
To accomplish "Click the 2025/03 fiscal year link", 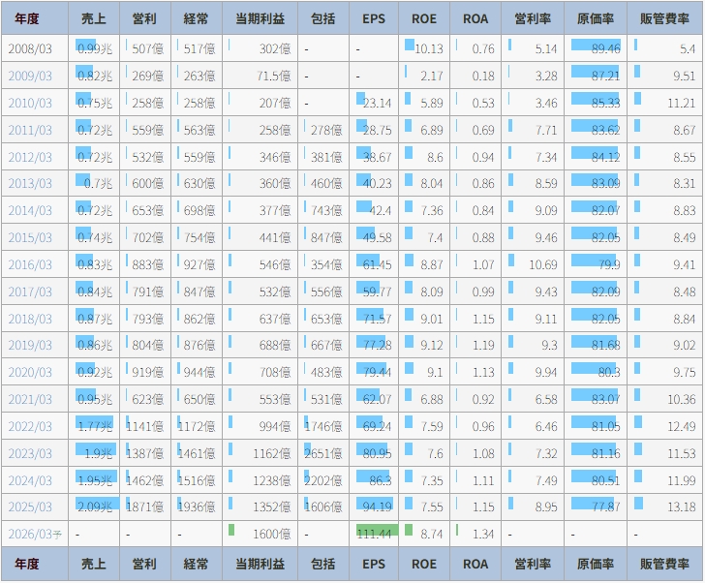I will 29,507.
